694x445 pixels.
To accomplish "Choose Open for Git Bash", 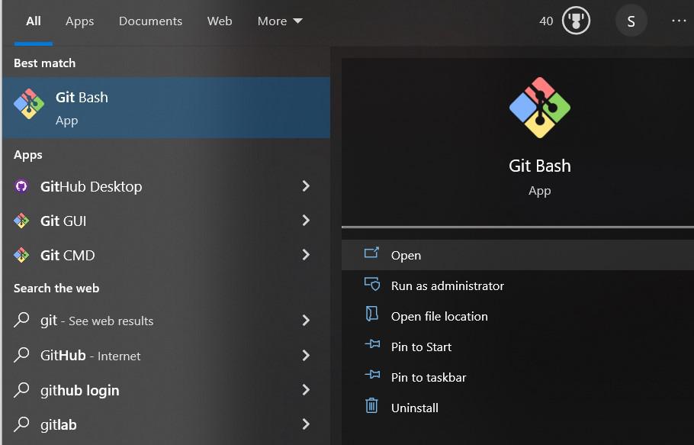I will [518, 255].
